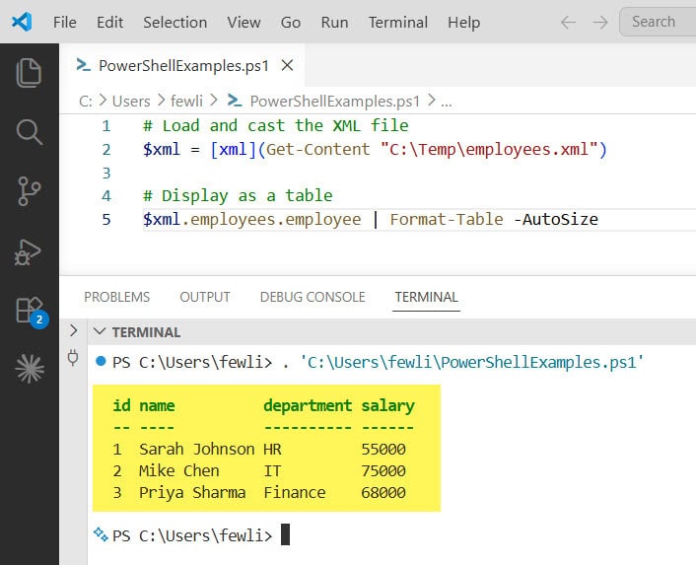Open the Source Control view
The height and width of the screenshot is (565, 696).
click(29, 191)
